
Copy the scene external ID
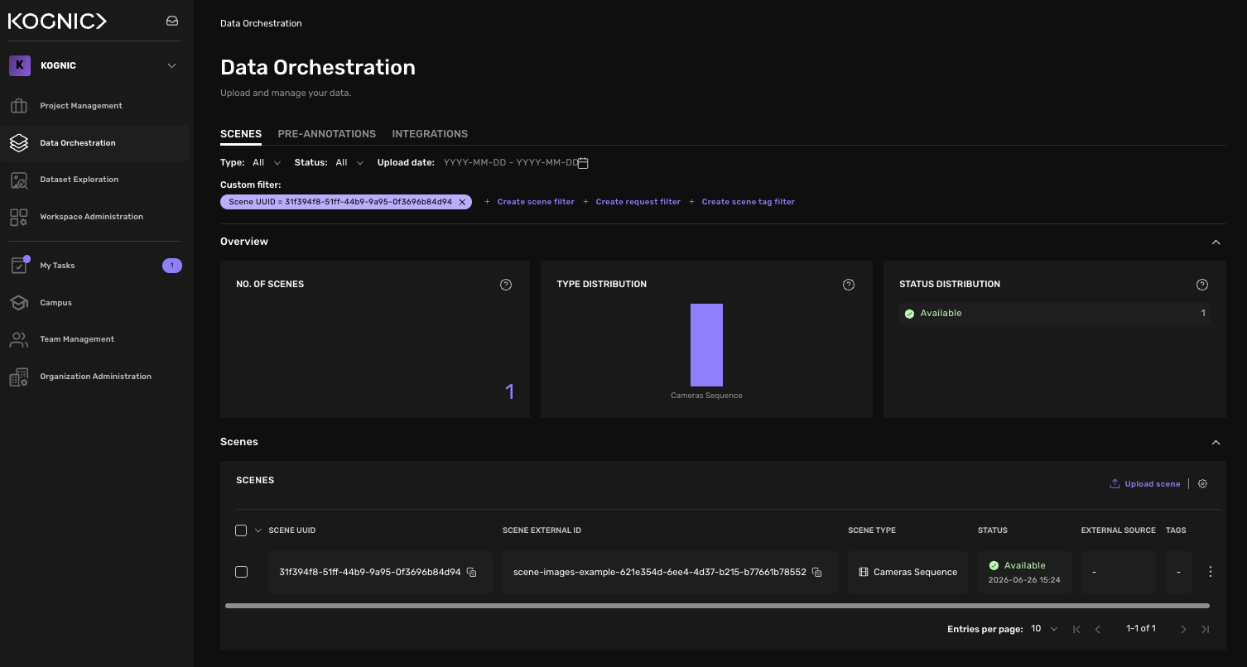coord(816,573)
